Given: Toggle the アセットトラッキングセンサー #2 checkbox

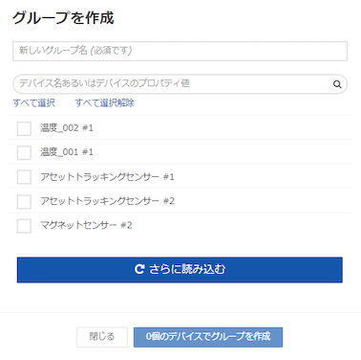Looking at the screenshot, I should 24,201.
